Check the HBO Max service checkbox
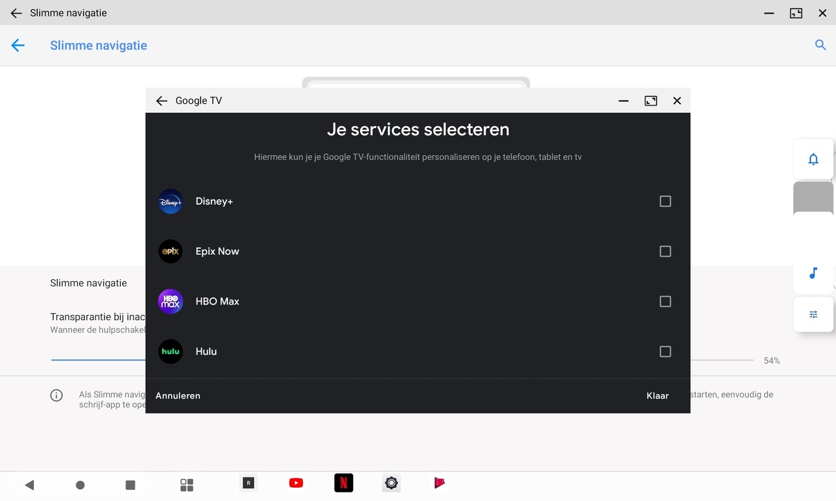Viewport: 836px width, 501px height. coord(665,301)
